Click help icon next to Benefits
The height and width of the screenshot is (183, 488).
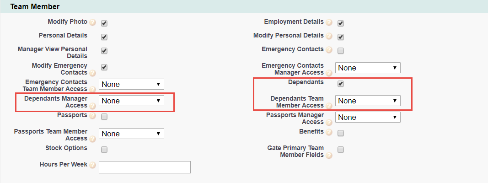click(x=329, y=133)
